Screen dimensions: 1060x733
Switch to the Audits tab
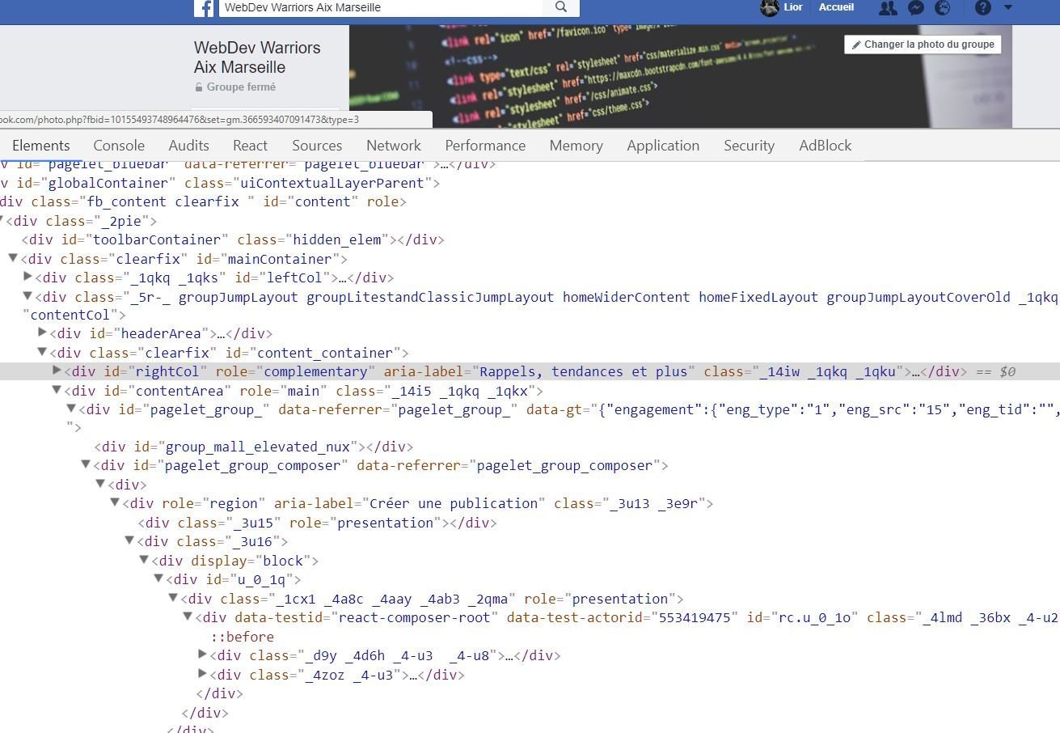(188, 146)
